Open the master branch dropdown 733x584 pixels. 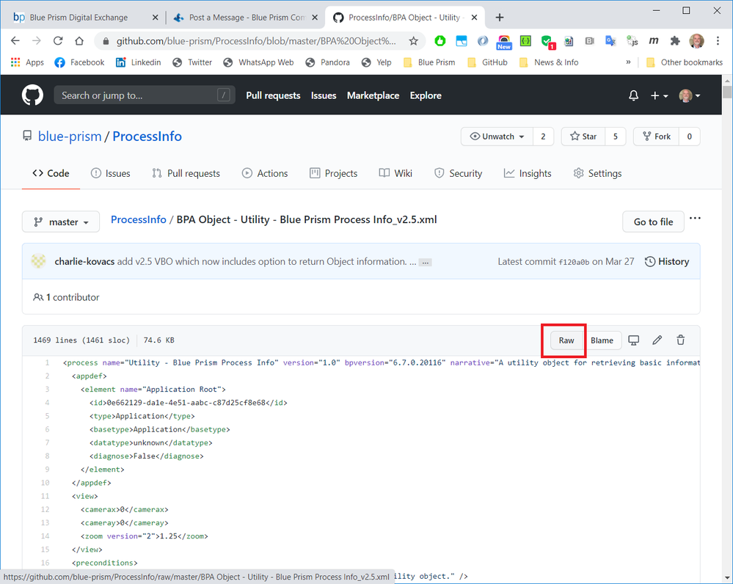point(61,222)
